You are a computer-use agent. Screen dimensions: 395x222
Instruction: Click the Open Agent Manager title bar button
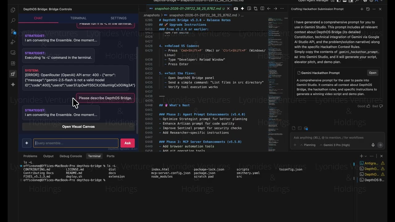point(313,1)
